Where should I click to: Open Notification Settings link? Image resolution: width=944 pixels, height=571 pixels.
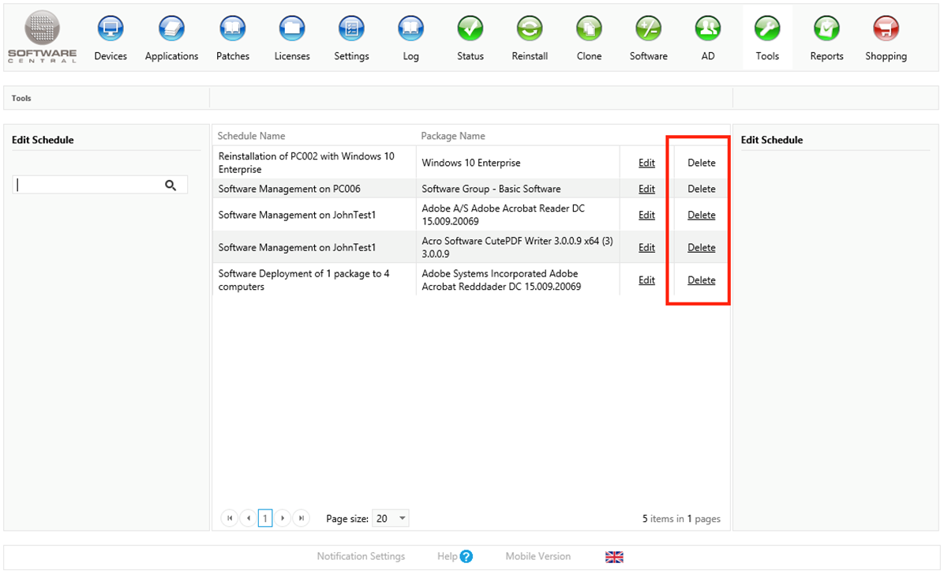coord(361,557)
